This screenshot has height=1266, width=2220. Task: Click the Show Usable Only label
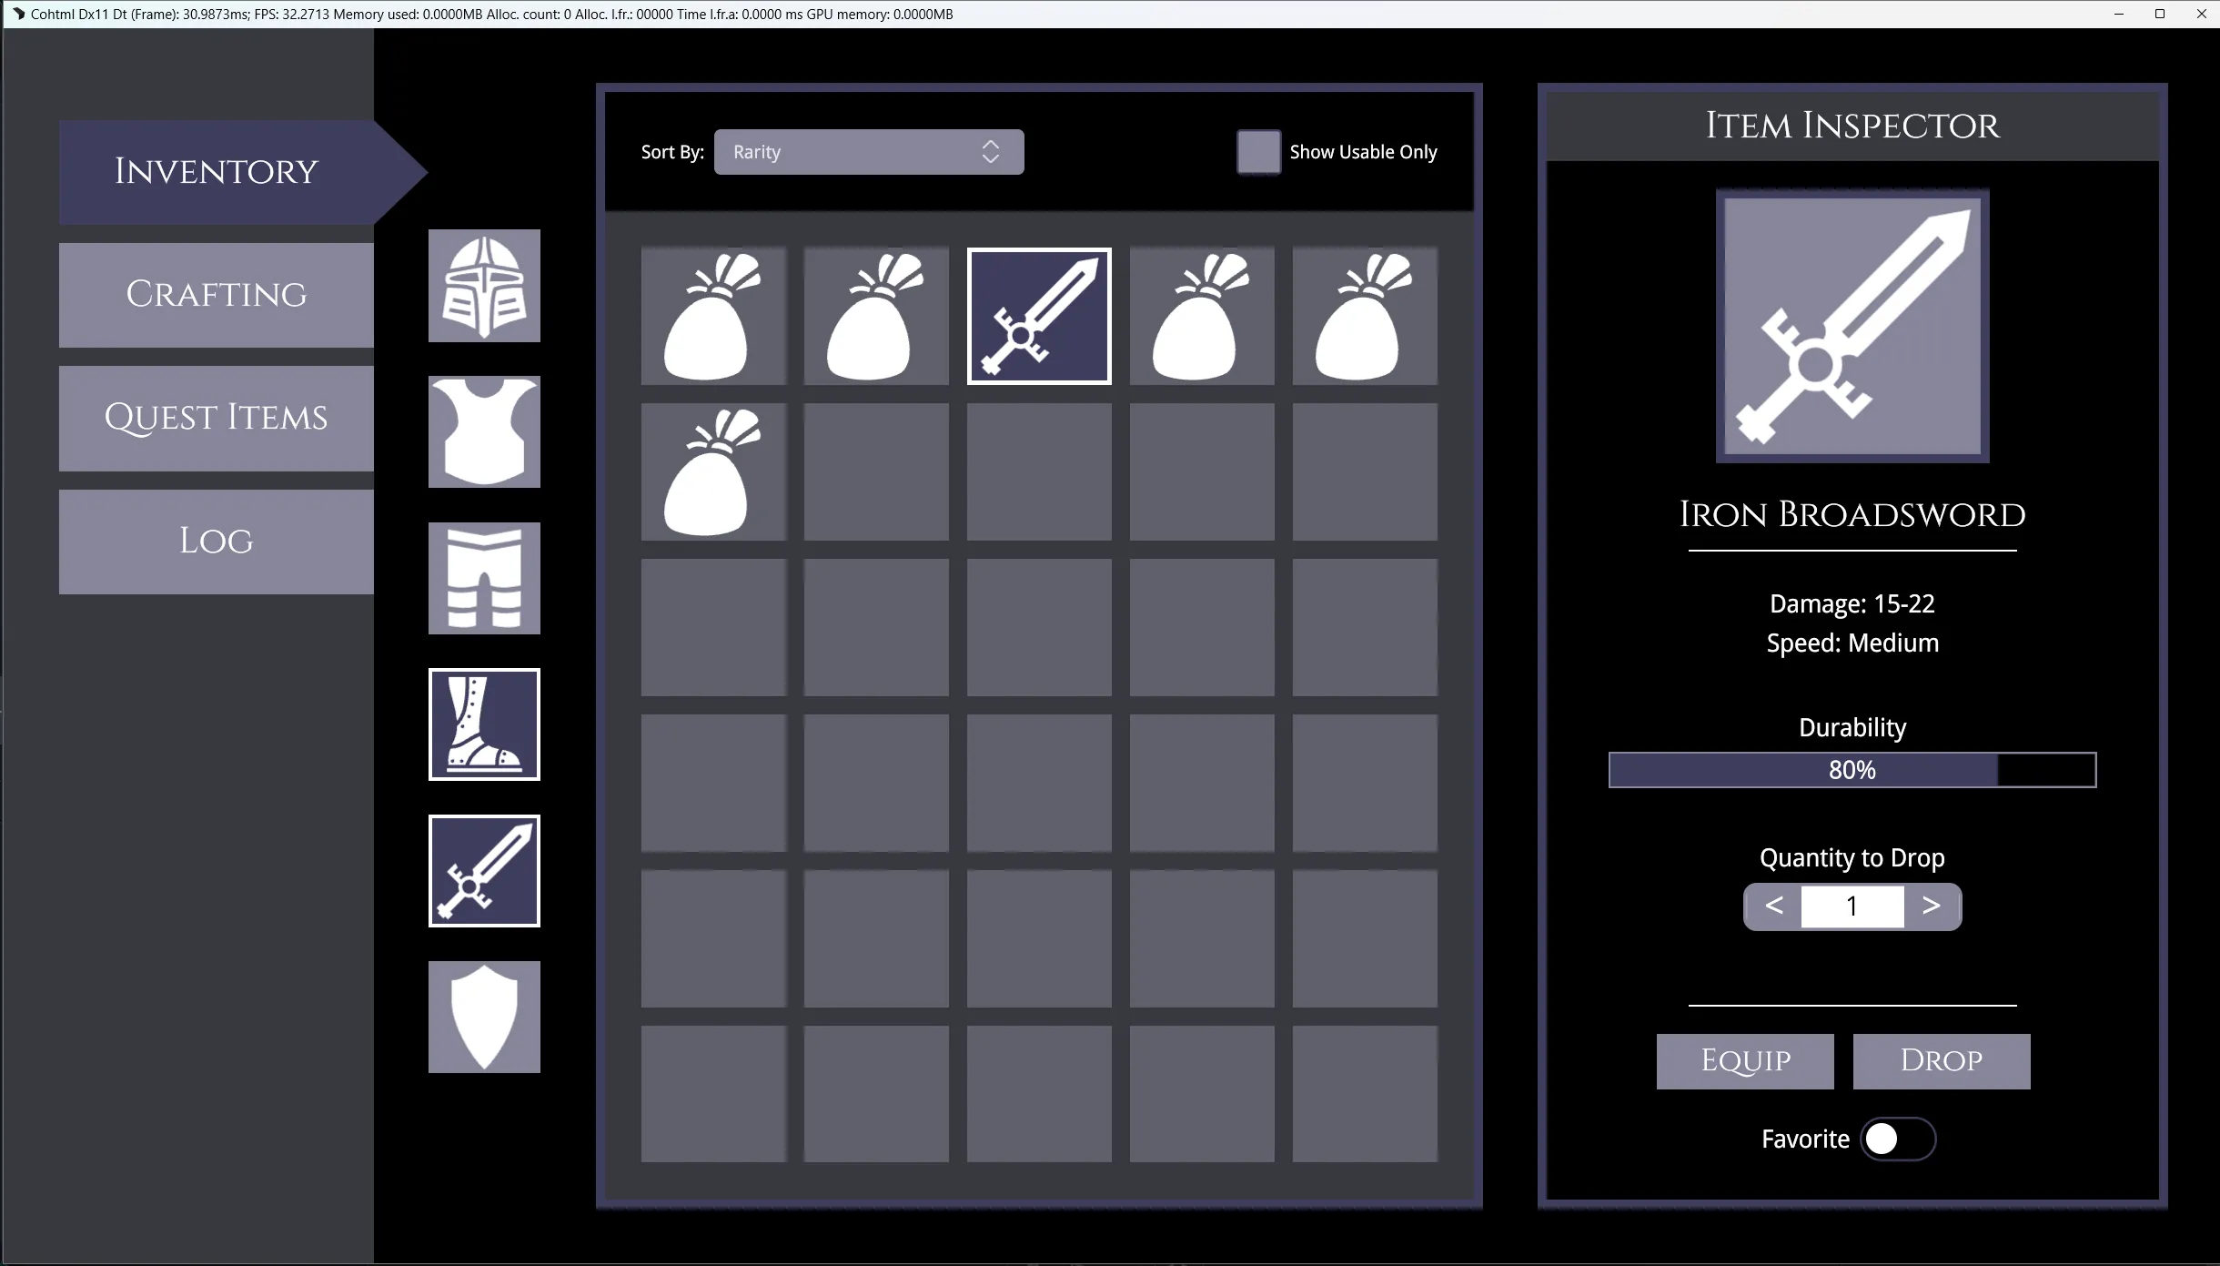pos(1363,152)
